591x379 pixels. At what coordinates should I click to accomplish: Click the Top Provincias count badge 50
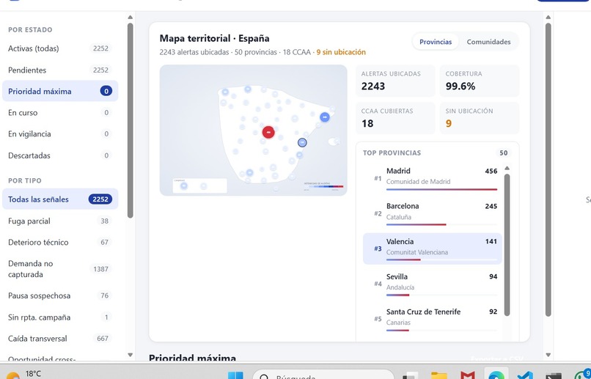coord(504,153)
